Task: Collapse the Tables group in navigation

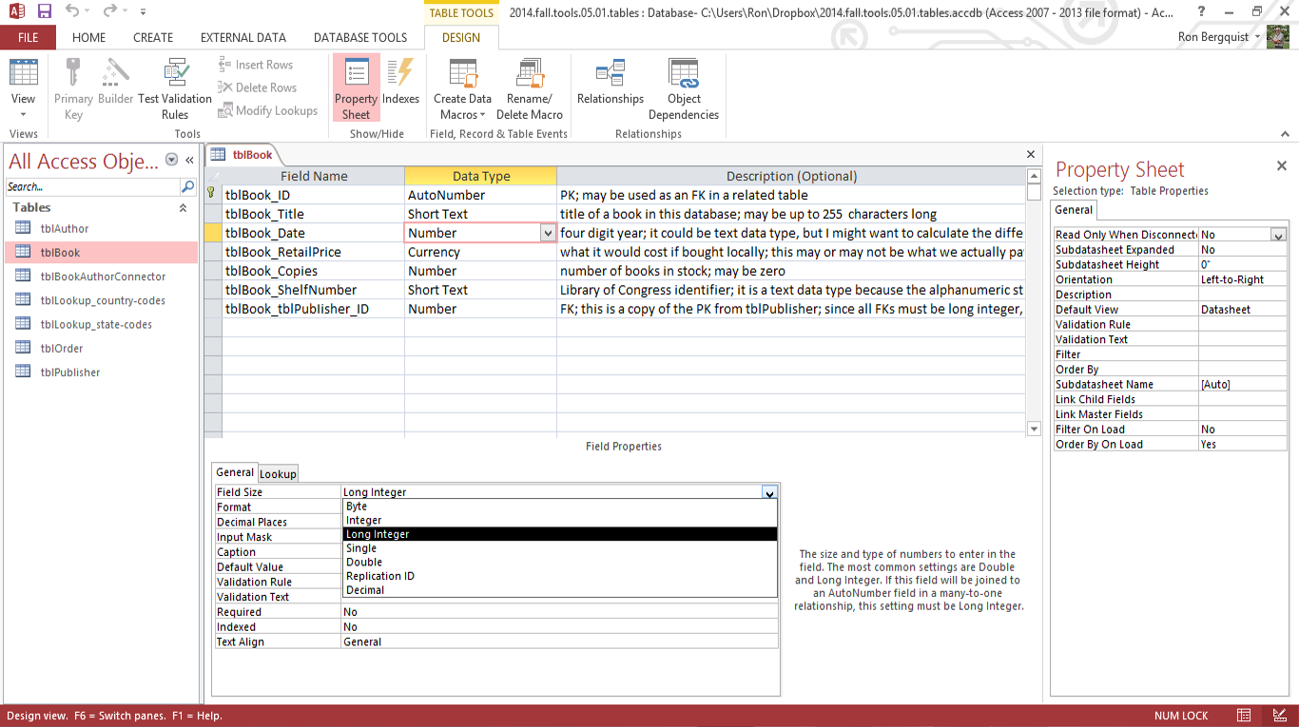Action: [x=184, y=207]
